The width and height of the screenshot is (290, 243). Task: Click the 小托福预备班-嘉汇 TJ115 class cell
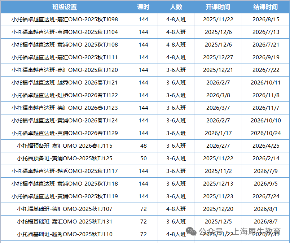[x=65, y=146]
